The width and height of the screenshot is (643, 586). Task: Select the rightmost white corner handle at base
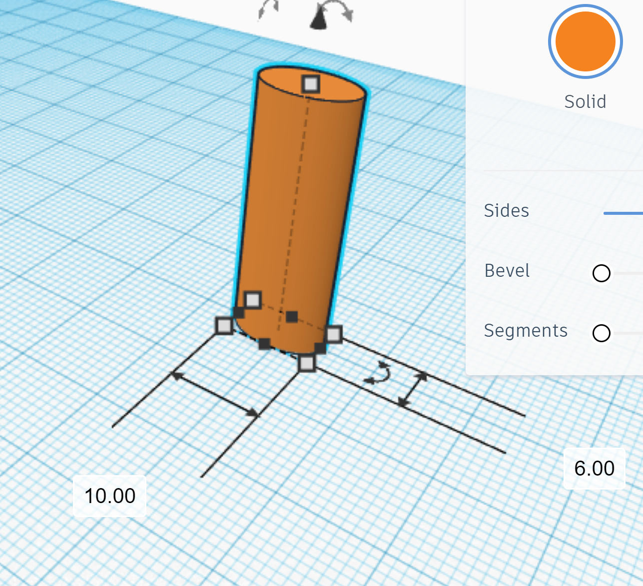coord(334,334)
